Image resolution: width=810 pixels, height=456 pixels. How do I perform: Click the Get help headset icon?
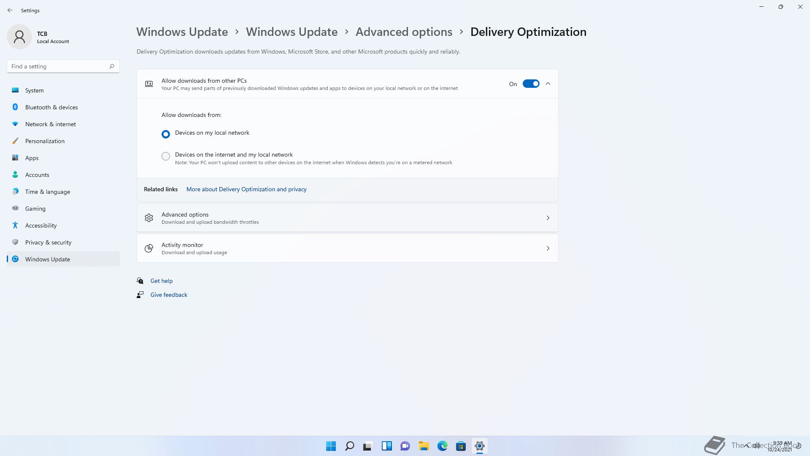click(140, 281)
